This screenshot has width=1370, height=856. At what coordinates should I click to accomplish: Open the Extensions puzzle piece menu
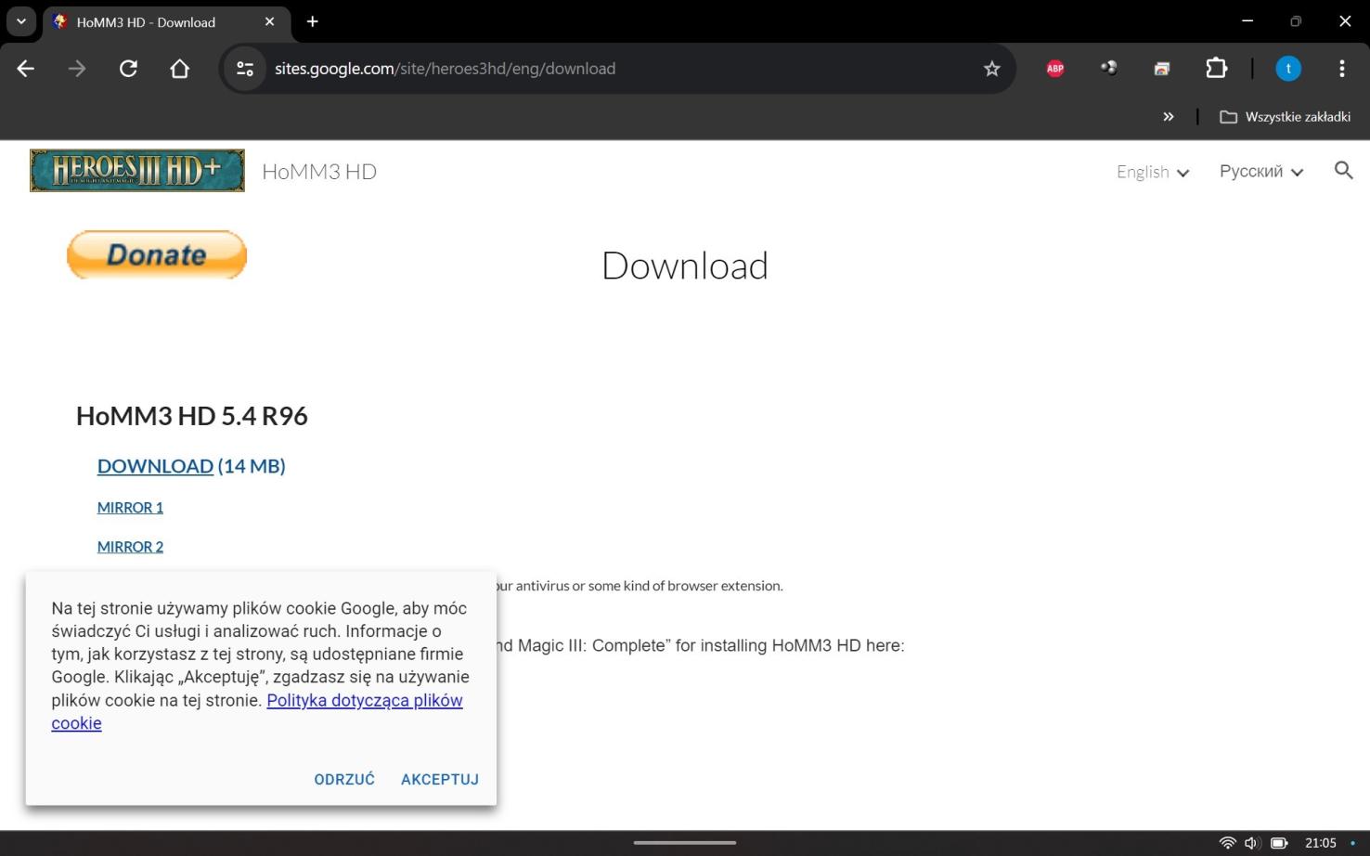point(1216,68)
